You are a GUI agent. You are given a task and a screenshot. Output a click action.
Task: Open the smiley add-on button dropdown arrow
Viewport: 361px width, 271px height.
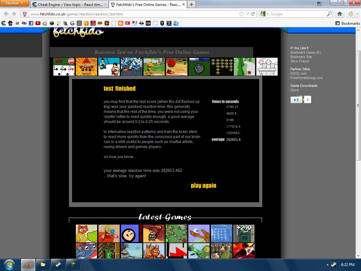coord(357,14)
